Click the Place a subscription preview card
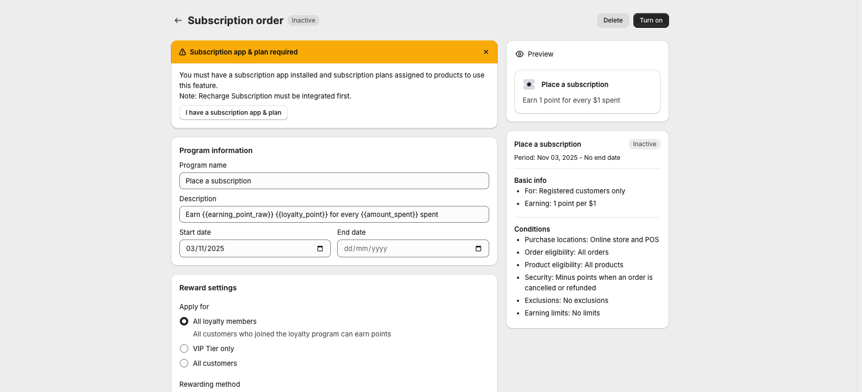Image resolution: width=862 pixels, height=392 pixels. 587,92
